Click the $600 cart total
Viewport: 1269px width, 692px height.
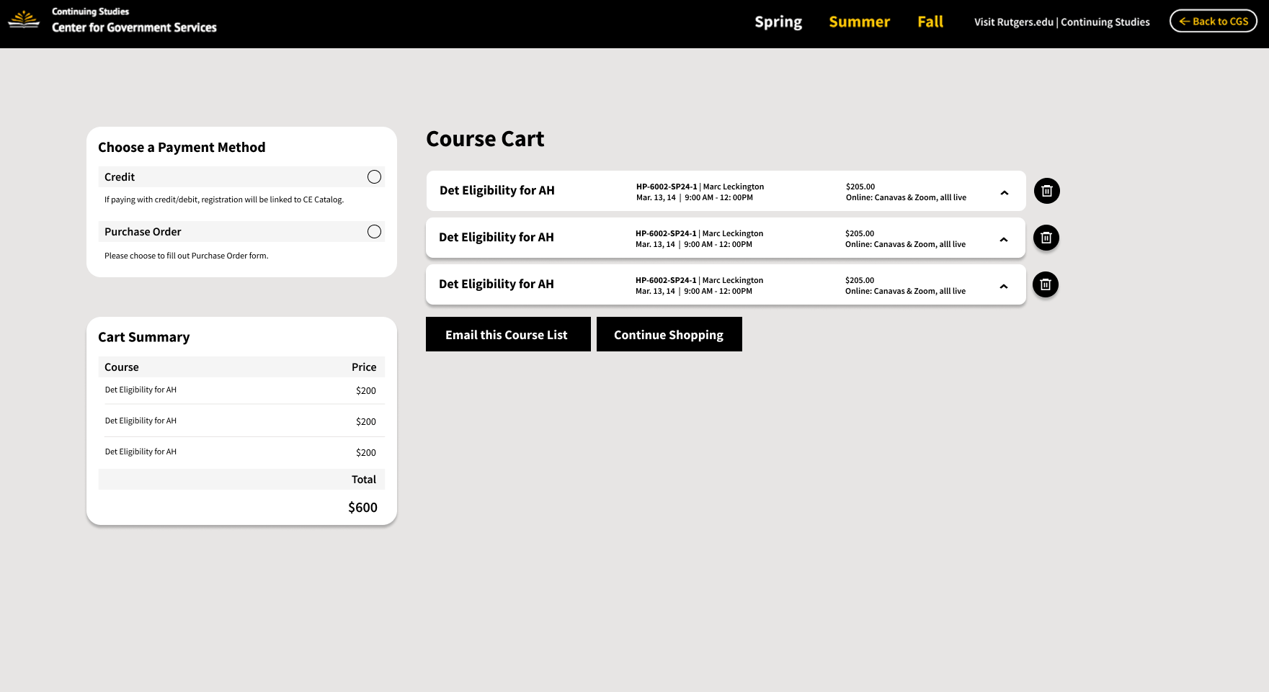point(362,508)
